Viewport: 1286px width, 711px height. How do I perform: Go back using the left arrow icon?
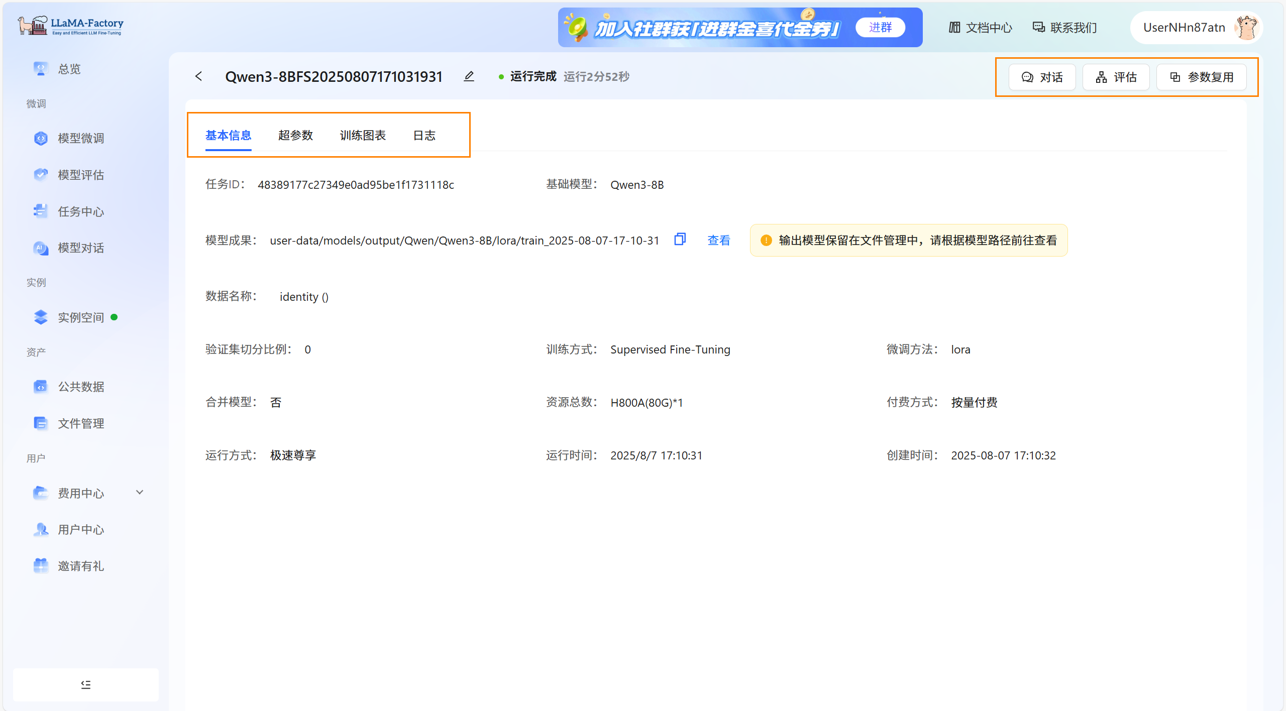tap(199, 76)
